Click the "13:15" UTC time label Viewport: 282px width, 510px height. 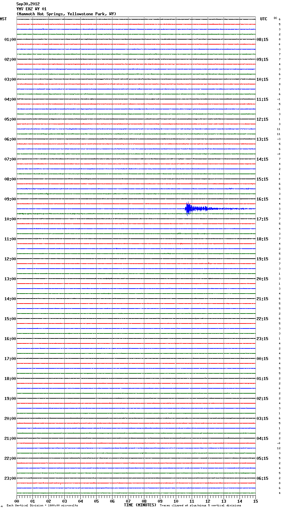tap(262, 139)
